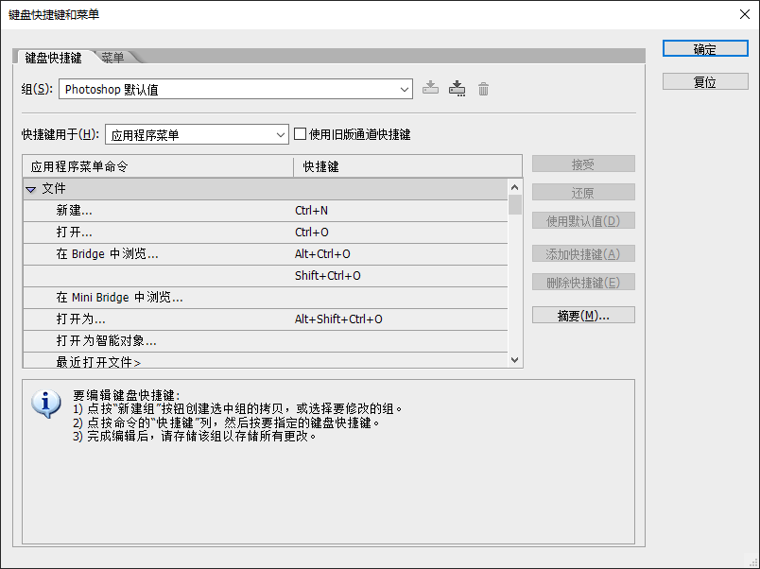The height and width of the screenshot is (569, 760).
Task: Collapse the 文件 menu section
Action: tap(31, 188)
